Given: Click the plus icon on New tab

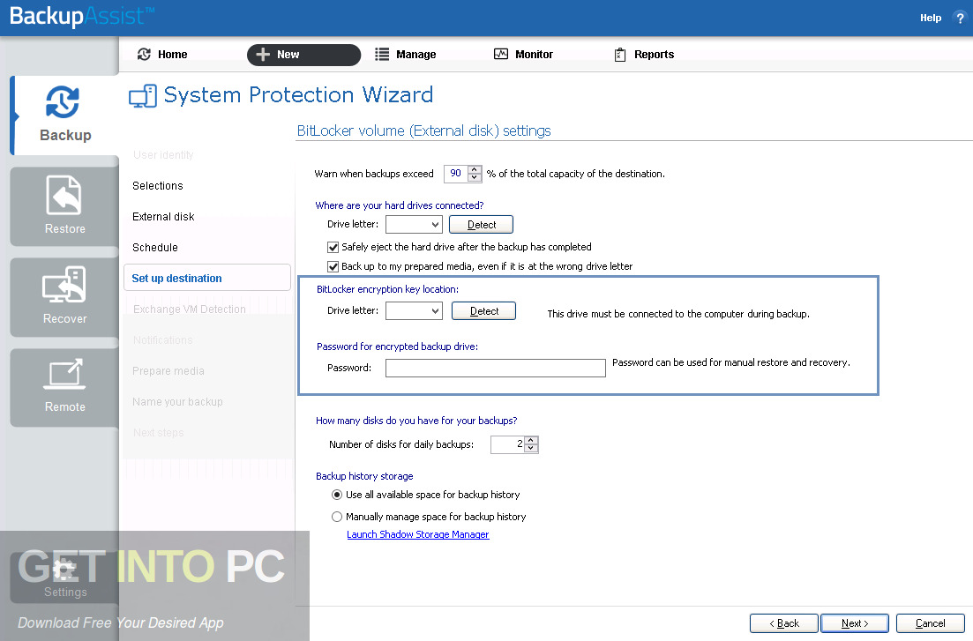Looking at the screenshot, I should point(263,55).
